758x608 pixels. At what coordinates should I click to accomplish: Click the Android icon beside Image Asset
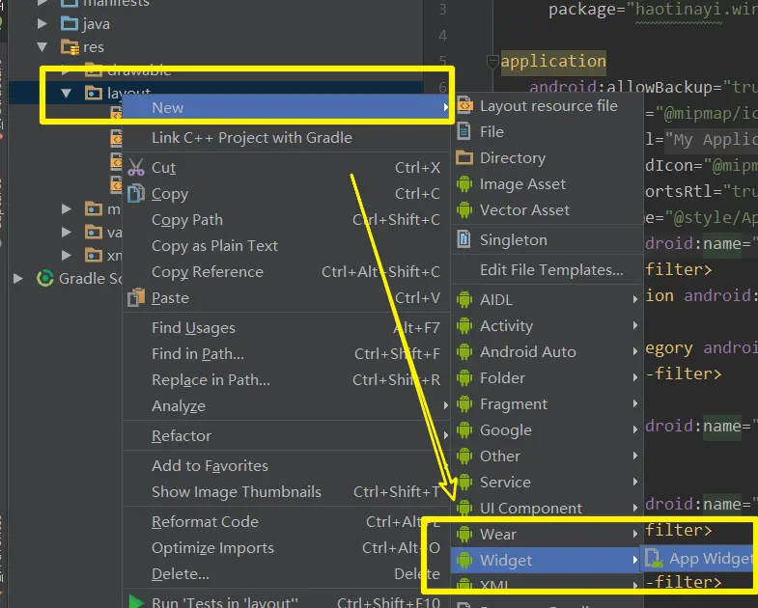point(464,184)
